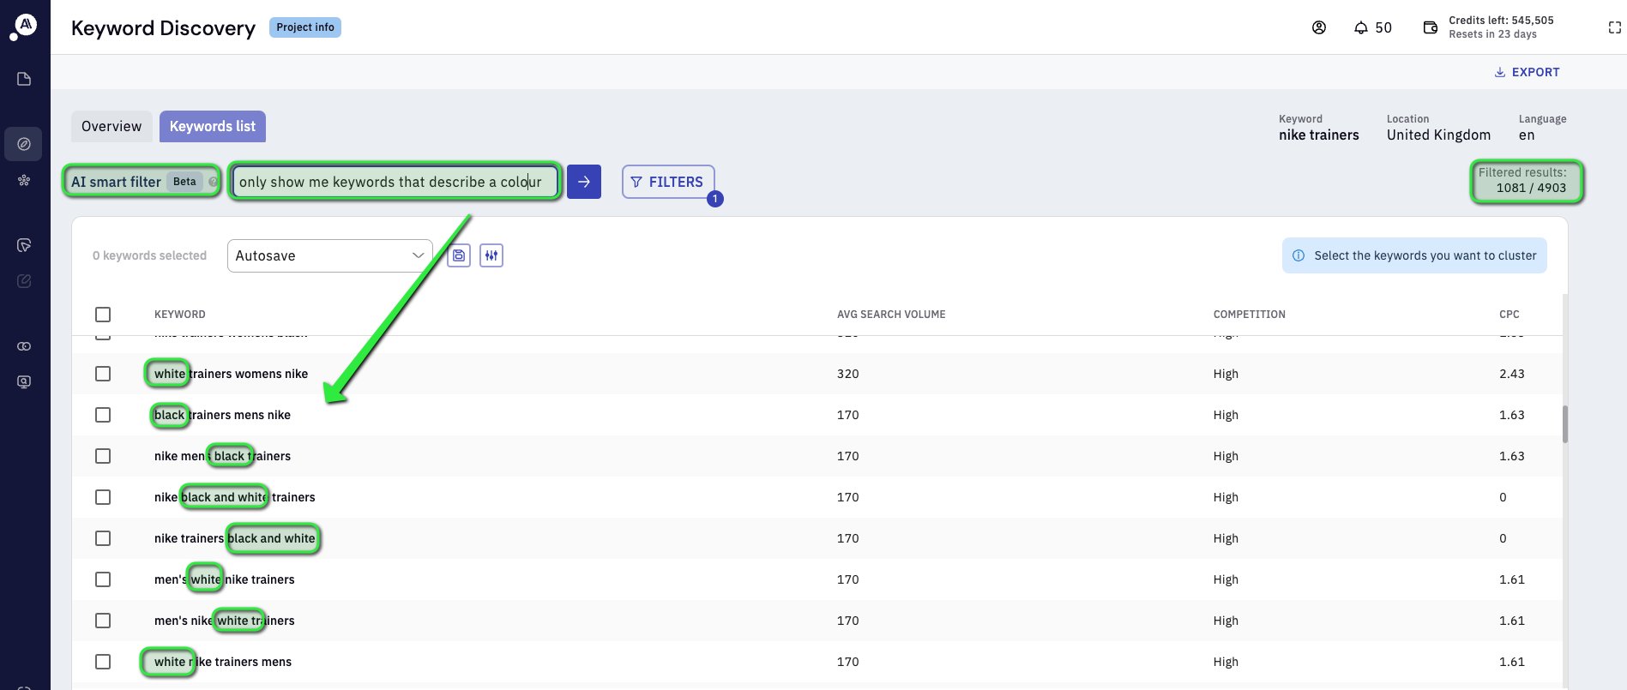This screenshot has height=690, width=1627.
Task: Sort by AVG SEARCH VOLUME column header
Action: pyautogui.click(x=891, y=315)
